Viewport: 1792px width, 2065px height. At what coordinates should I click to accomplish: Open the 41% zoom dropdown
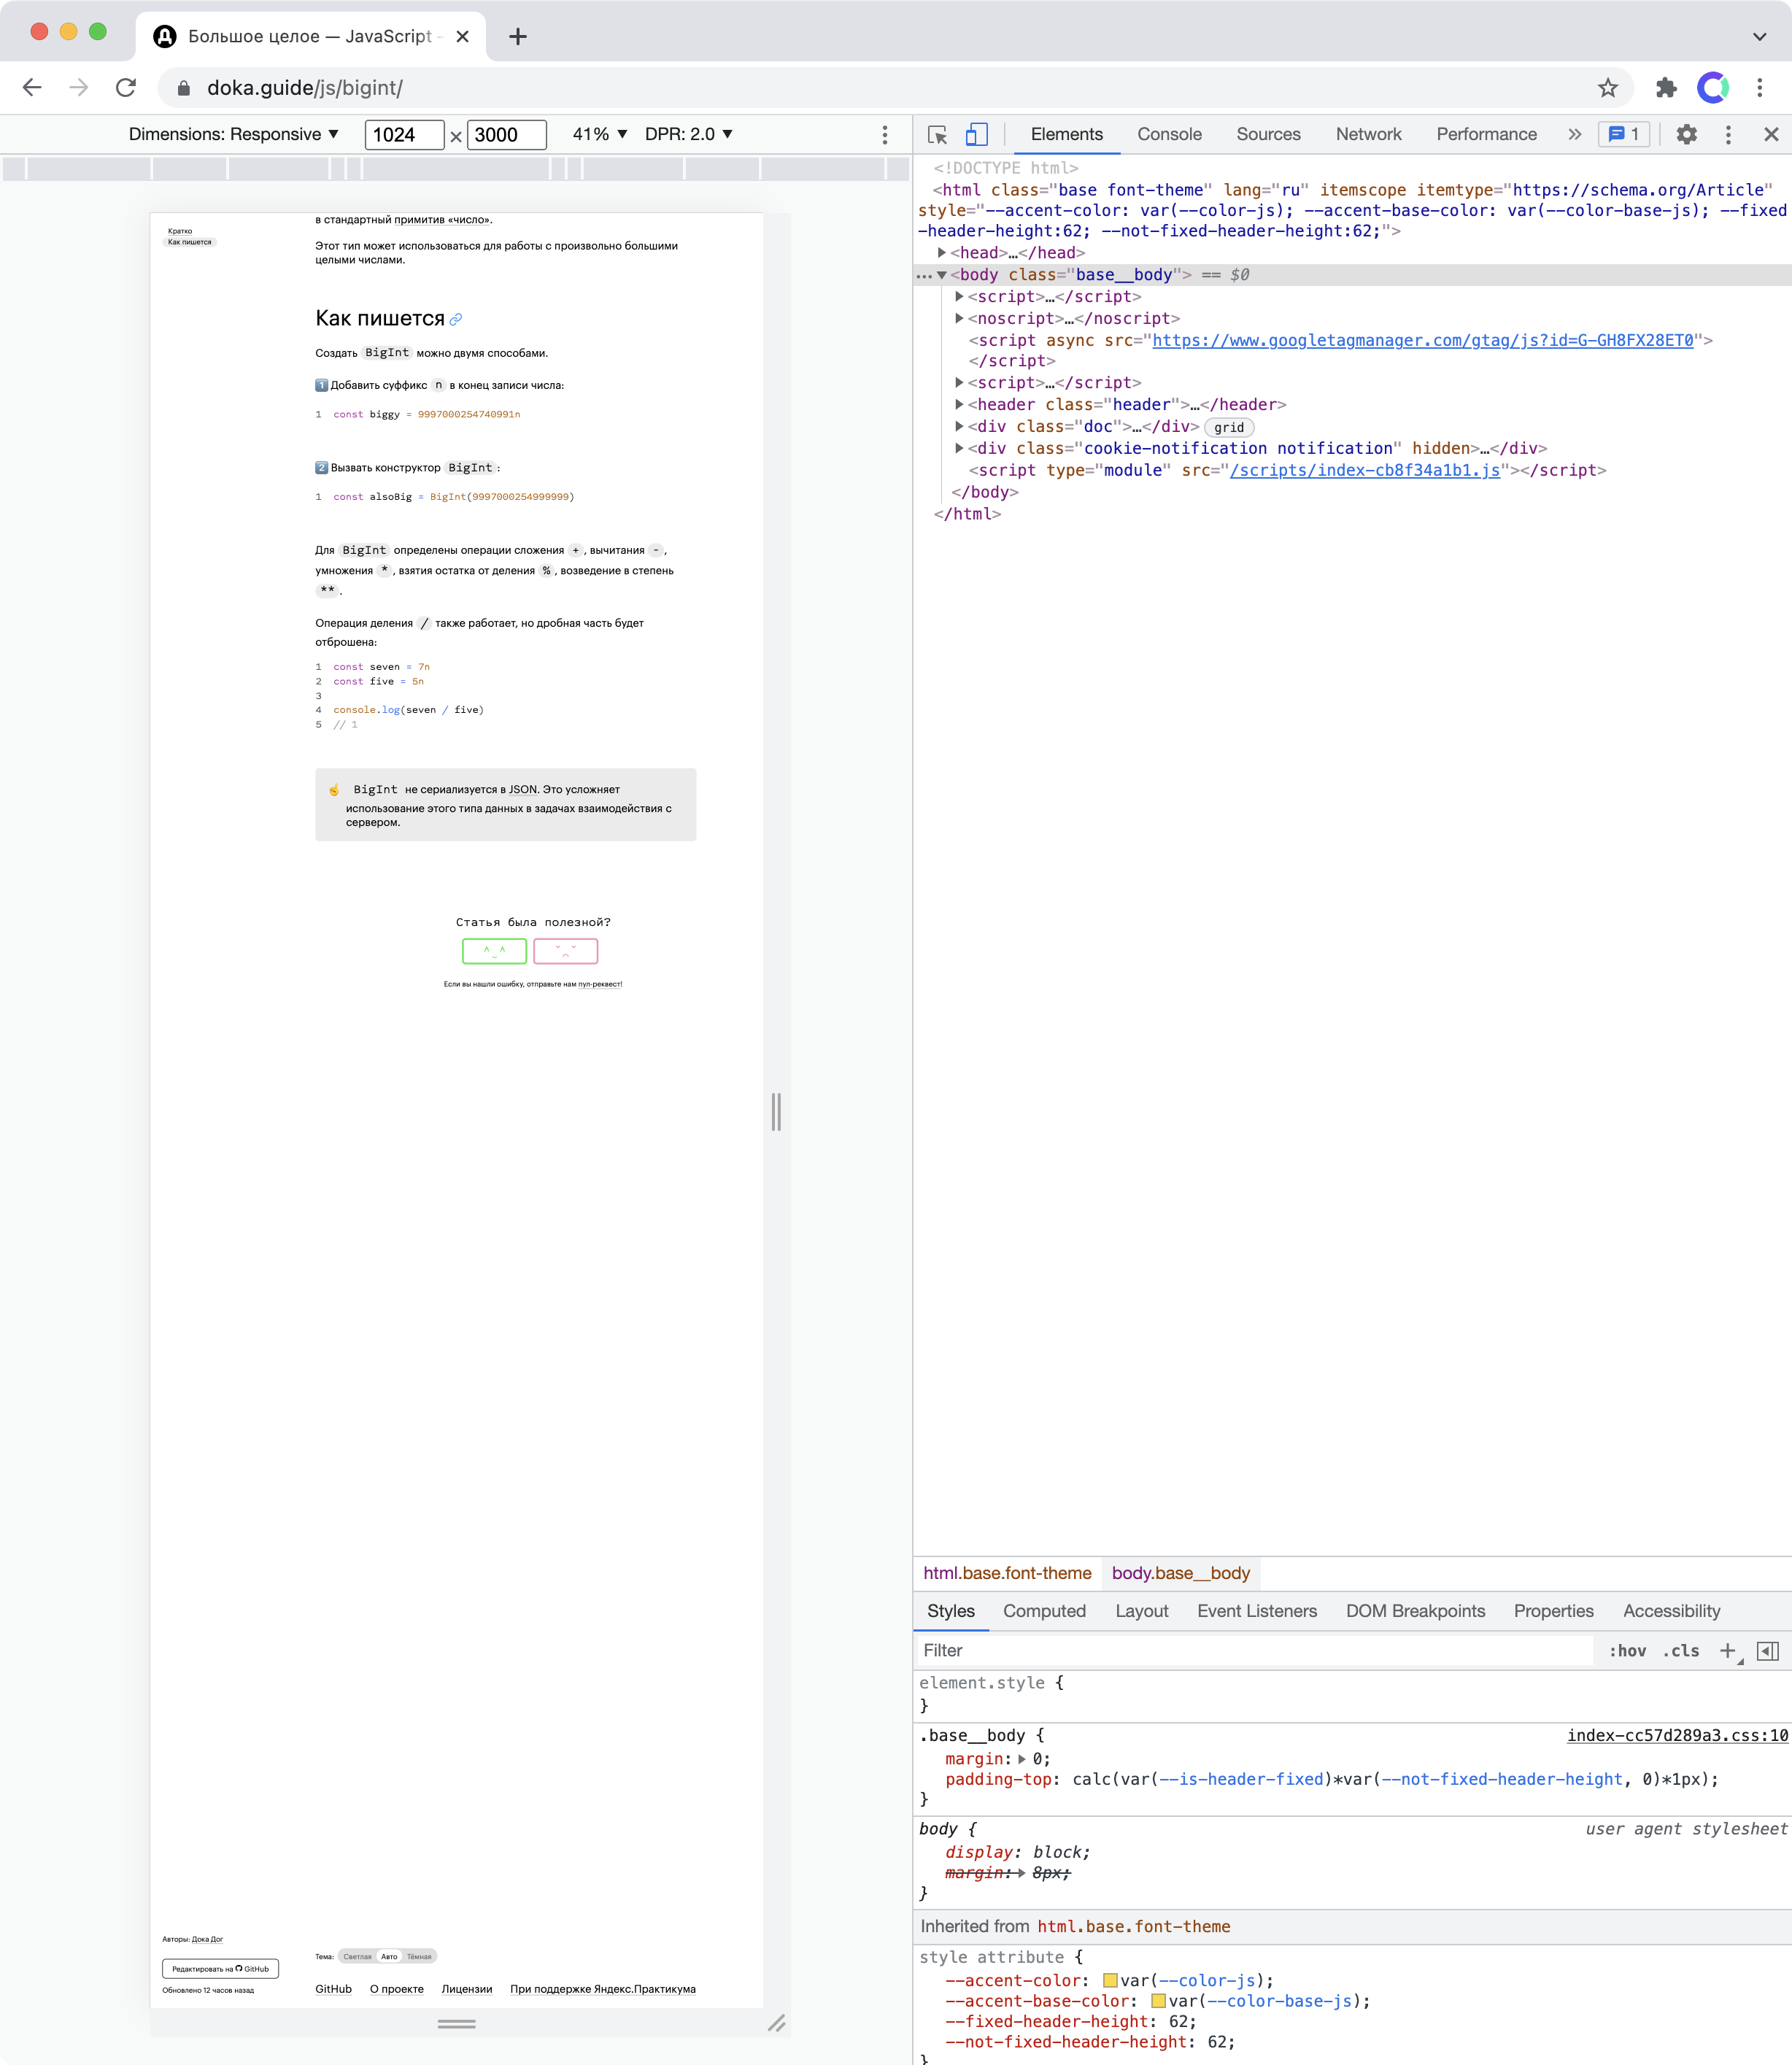(599, 135)
